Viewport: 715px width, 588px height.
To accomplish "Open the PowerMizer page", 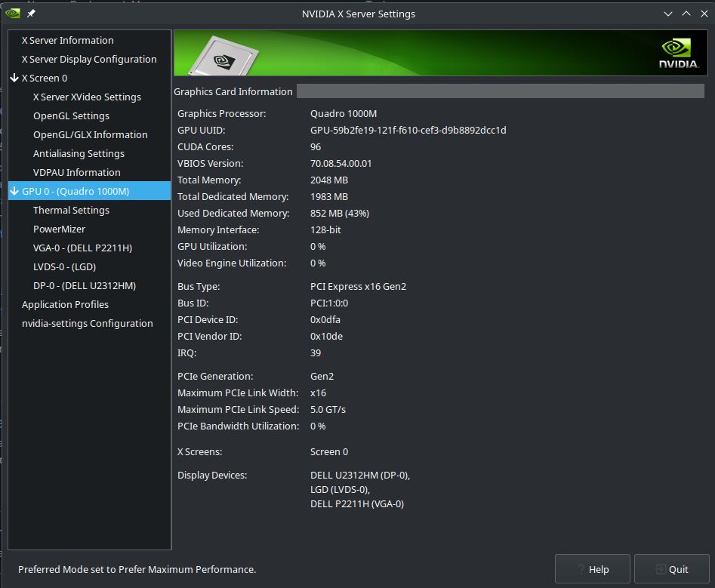I will [x=60, y=229].
